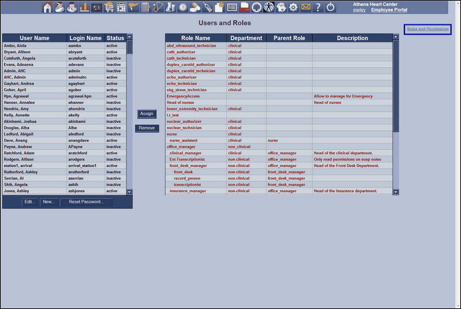Select the front_desk_manager role
The height and width of the screenshot is (309, 461).
click(279, 166)
